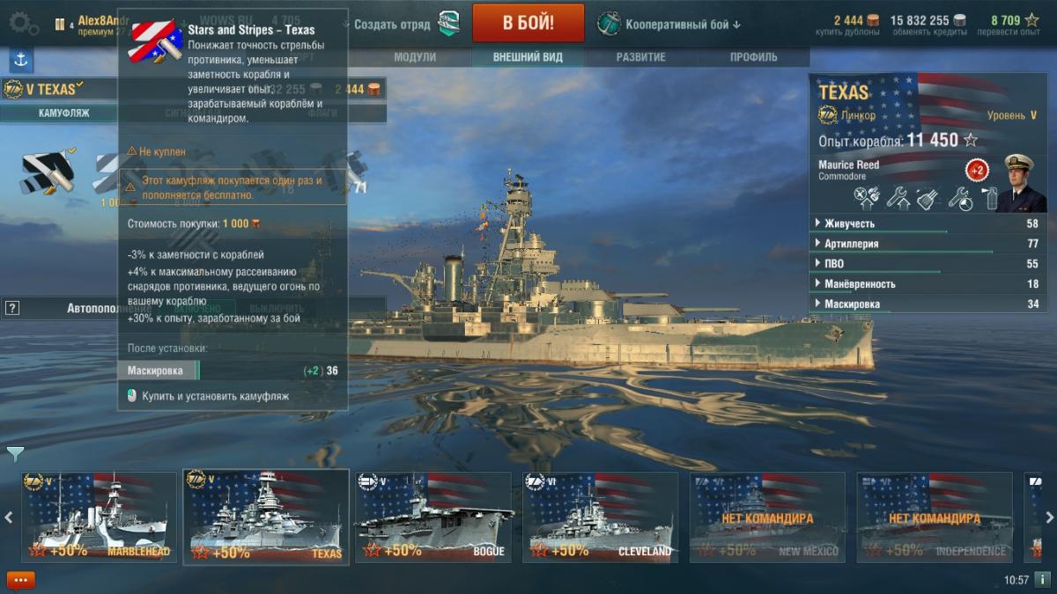Switch to the МОДУЛИ tab

[415, 57]
